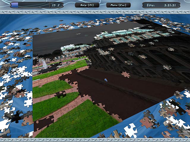Click the puzzle progress bar
This screenshot has width=190, height=142.
click(30, 5)
